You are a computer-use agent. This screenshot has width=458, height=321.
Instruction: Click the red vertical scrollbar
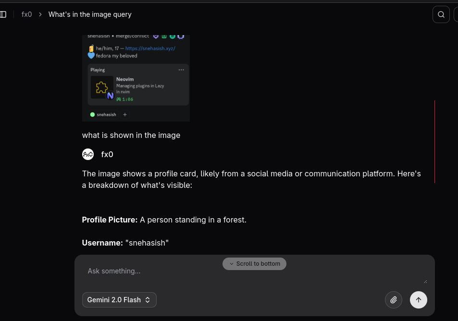coord(434,142)
